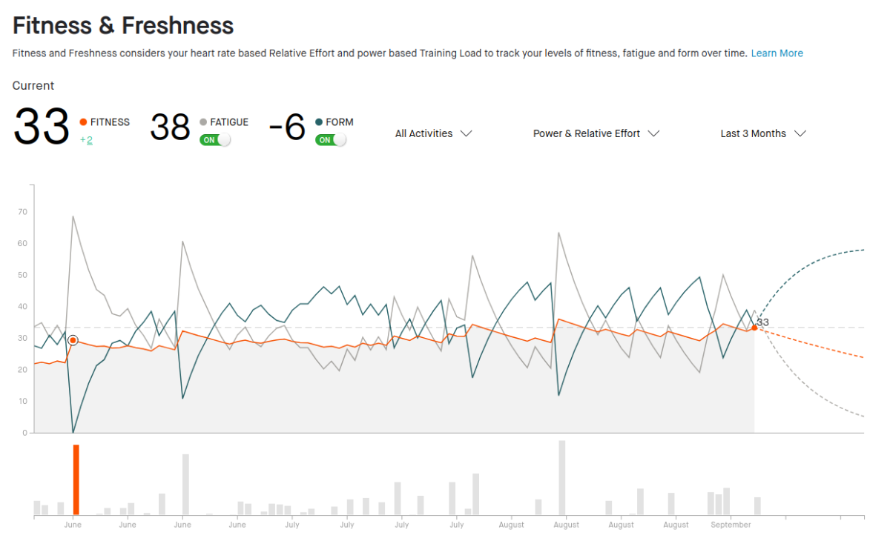Click the tallest gray bar in August
The image size is (890, 541).
click(562, 477)
